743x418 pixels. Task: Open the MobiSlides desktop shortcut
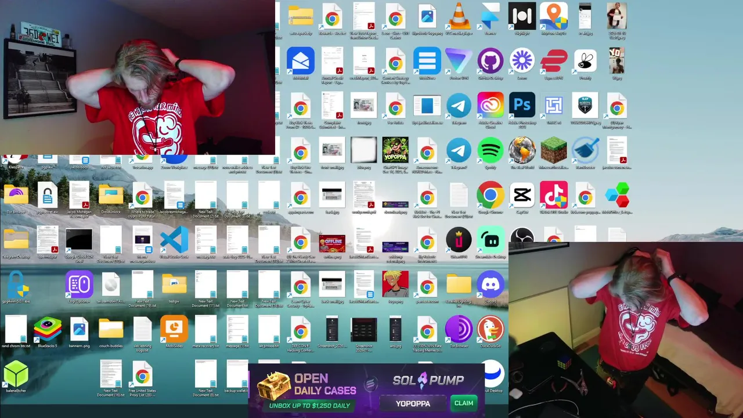click(x=174, y=330)
